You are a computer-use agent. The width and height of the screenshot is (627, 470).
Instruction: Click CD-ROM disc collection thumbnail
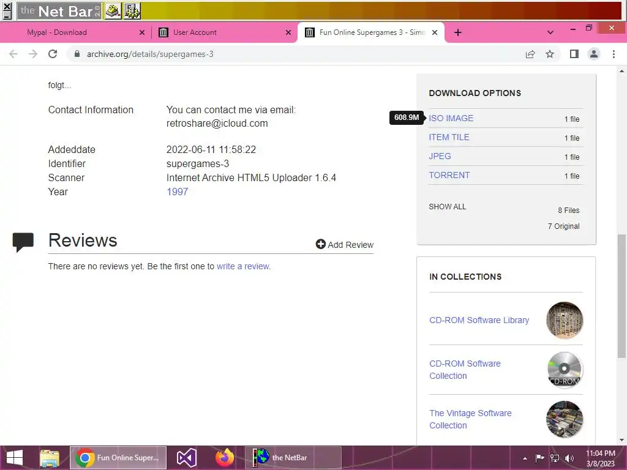click(564, 370)
